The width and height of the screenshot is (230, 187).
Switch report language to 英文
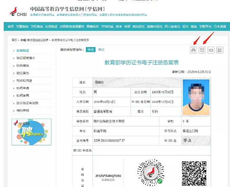(101, 49)
